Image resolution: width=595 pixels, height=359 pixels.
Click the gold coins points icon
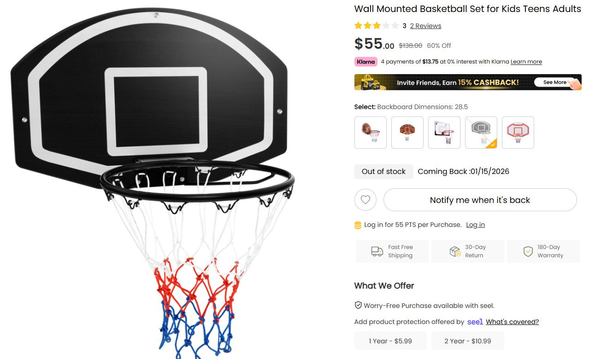coord(358,225)
